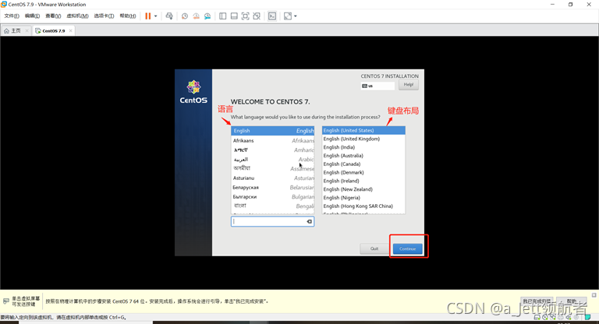Take a snapshot of the VM
This screenshot has width=599, height=324.
185,16
